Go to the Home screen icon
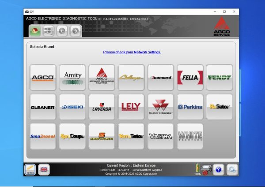The image size is (265, 187). pos(35,31)
